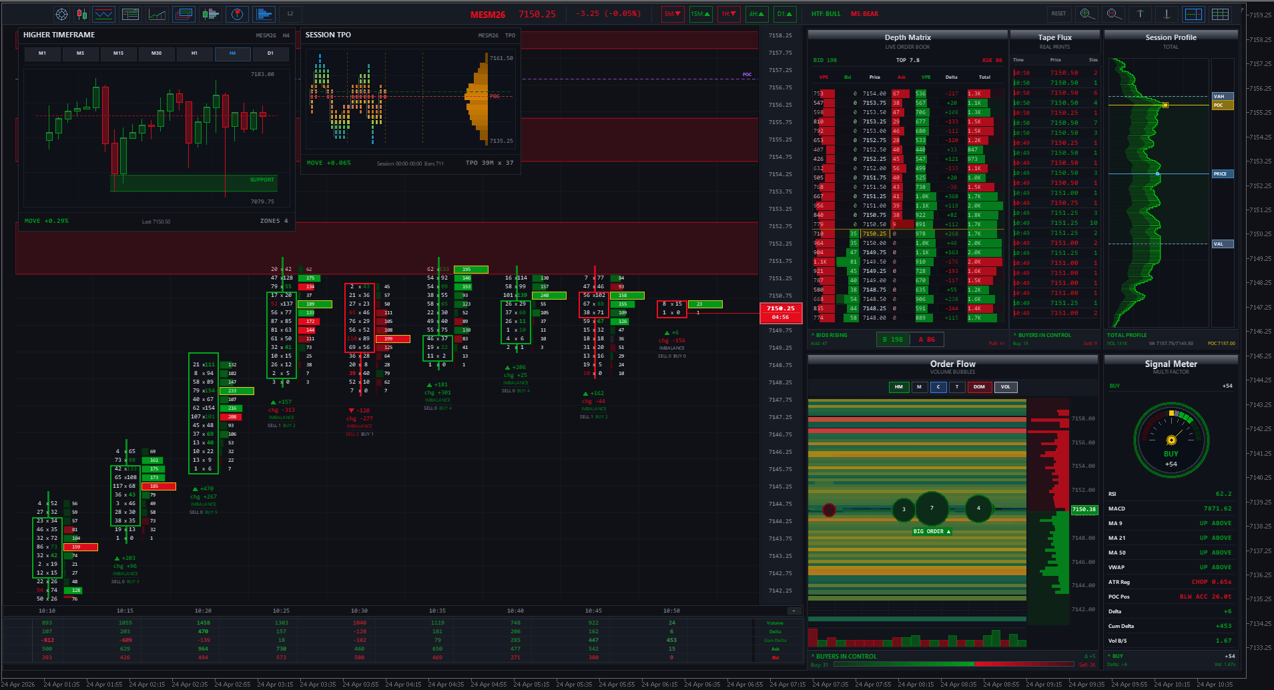Screen dimensions: 1274x690
Task: Zoom out with the minus magnifier
Action: point(1113,14)
